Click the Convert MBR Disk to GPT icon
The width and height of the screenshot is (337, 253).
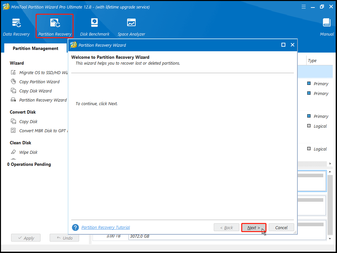[13, 131]
